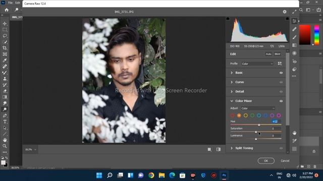Toggle Detail panel visibility eye
The height and width of the screenshot is (181, 323).
click(281, 92)
